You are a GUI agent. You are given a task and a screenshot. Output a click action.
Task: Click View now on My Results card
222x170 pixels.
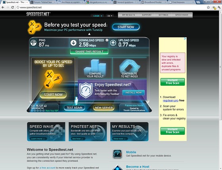tap(119, 139)
